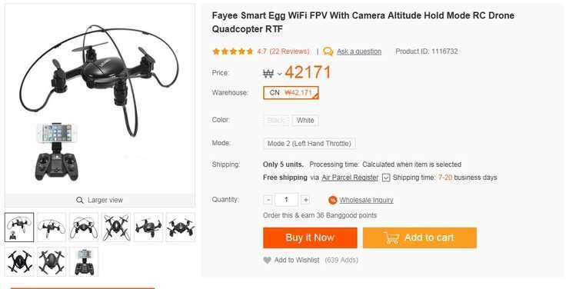The image size is (569, 289).
Task: Choose Mode 2 (Left Hand Throttle)
Action: 309,144
